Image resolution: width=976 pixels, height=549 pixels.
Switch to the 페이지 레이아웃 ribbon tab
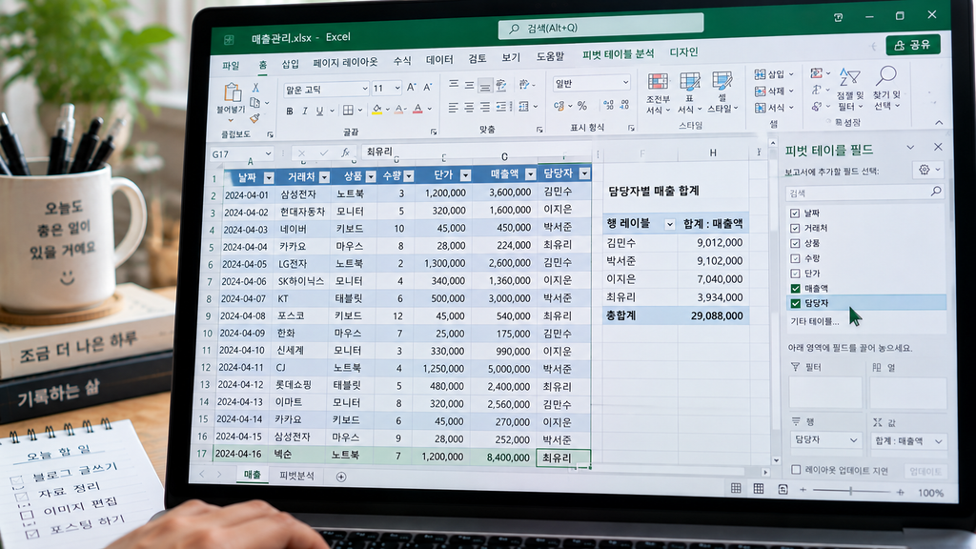(x=345, y=62)
